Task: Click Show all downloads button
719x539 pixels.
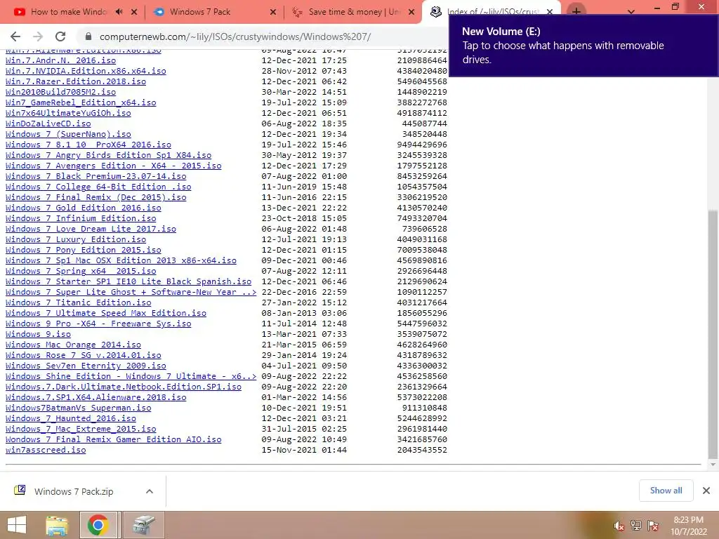Action: pyautogui.click(x=666, y=491)
